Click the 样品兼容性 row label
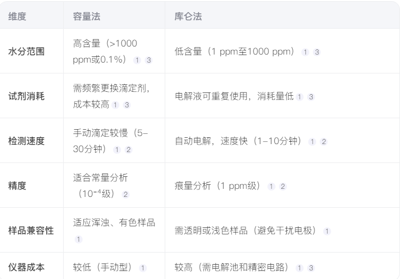This screenshot has width=400, height=279. pyautogui.click(x=30, y=231)
